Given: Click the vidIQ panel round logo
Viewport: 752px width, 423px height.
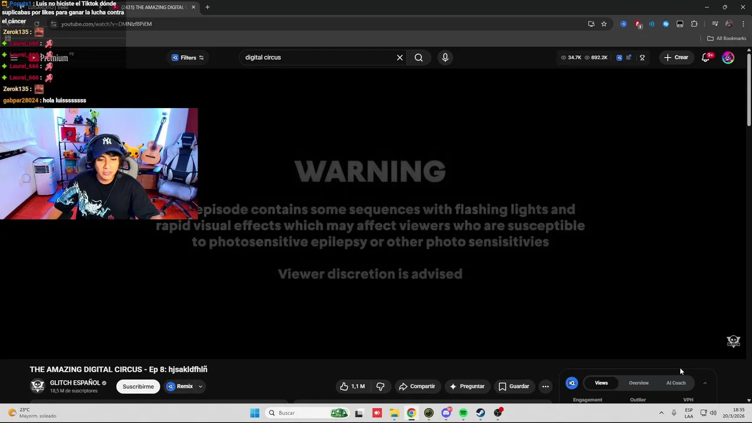Looking at the screenshot, I should tap(572, 383).
